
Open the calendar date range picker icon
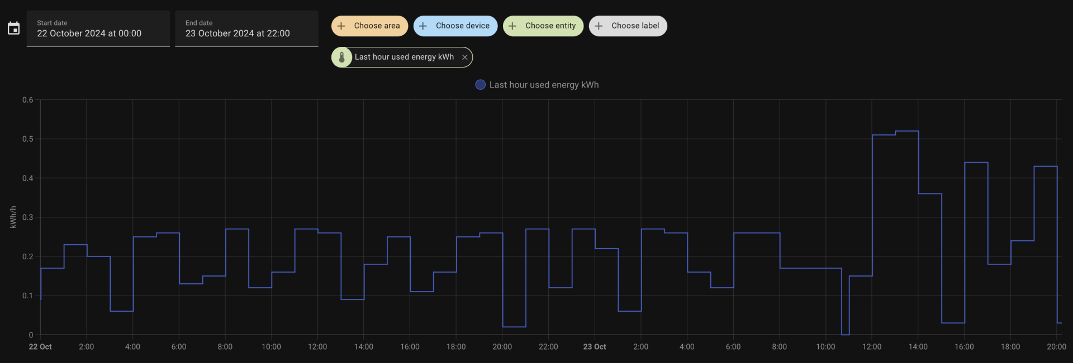(x=13, y=28)
